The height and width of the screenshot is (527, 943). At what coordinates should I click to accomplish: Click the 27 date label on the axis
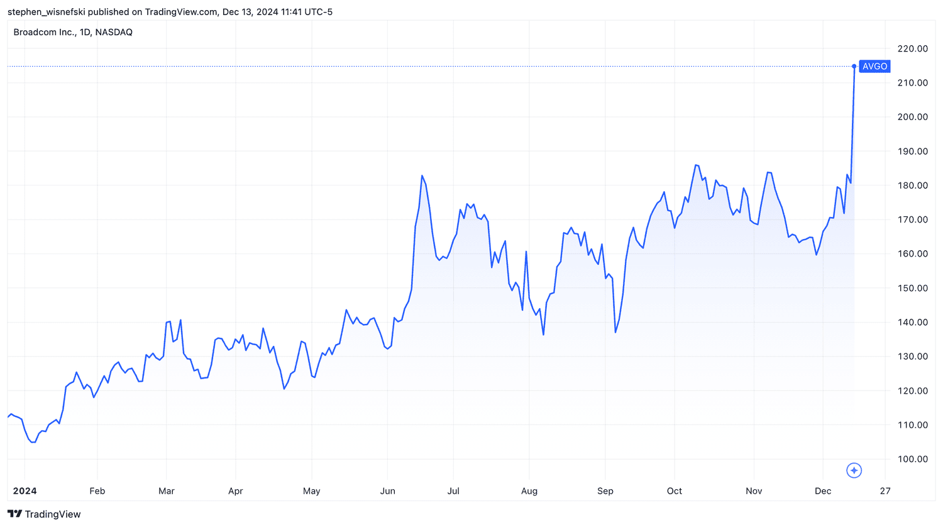(885, 491)
